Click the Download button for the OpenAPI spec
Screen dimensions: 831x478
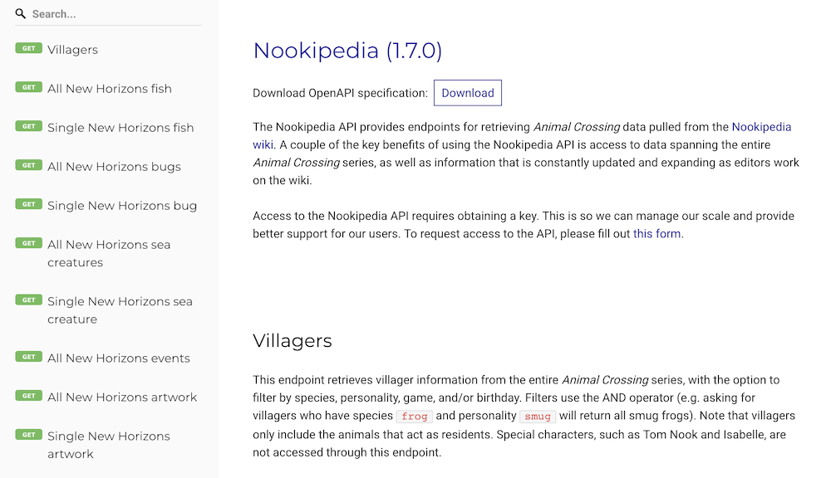coord(467,92)
